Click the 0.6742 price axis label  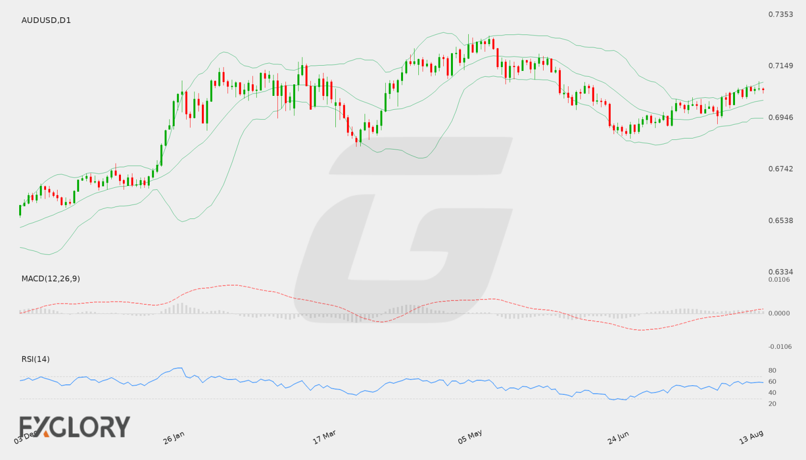point(781,169)
